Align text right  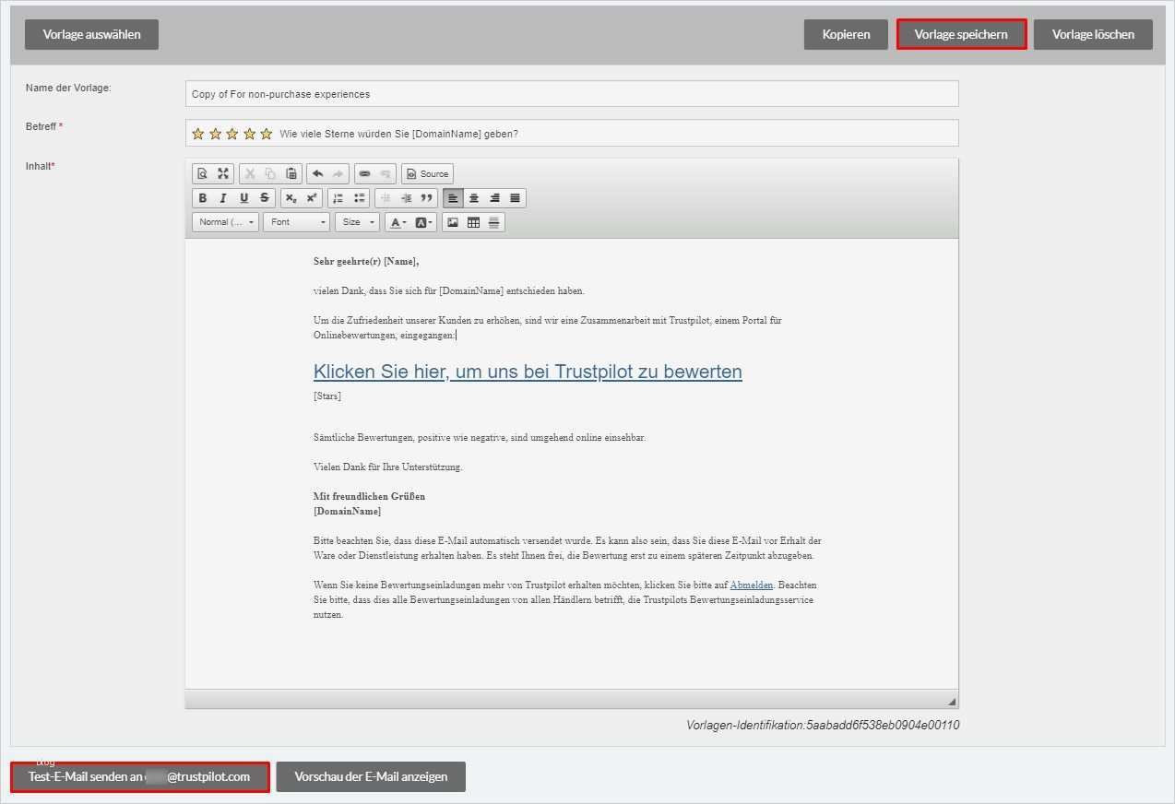click(x=494, y=197)
